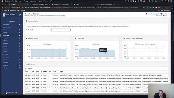Click the Home icon in sidebar
The image size is (174, 98).
click(x=20, y=19)
